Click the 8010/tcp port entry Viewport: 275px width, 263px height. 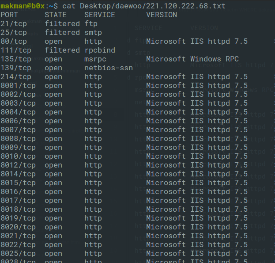tap(18, 156)
